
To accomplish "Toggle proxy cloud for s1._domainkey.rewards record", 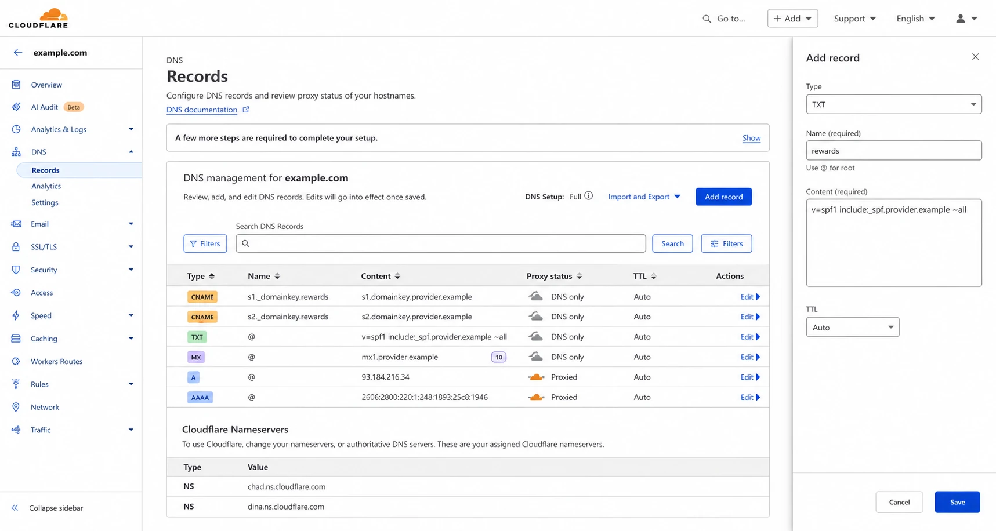I will click(x=536, y=296).
